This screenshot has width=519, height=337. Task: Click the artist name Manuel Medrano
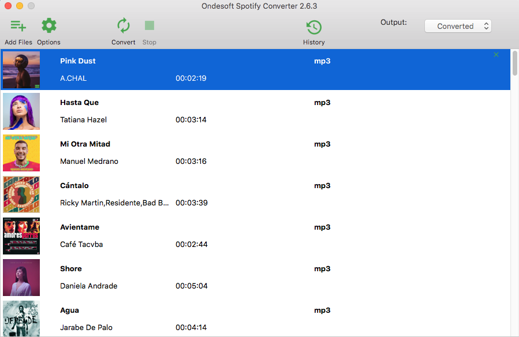pyautogui.click(x=89, y=162)
